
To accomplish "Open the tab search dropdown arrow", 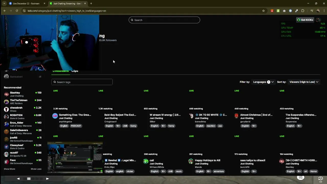I will click(x=4, y=4).
